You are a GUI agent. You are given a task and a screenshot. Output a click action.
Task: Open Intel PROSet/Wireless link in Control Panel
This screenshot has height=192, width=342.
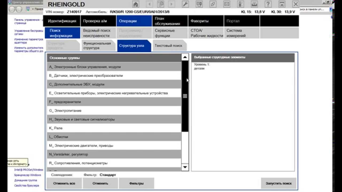[29, 170]
